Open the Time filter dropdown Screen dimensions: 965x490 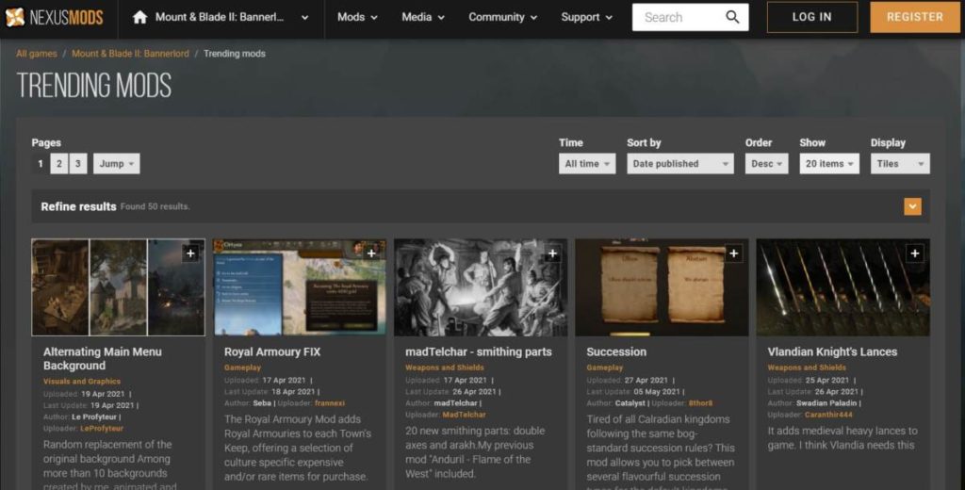coord(587,164)
